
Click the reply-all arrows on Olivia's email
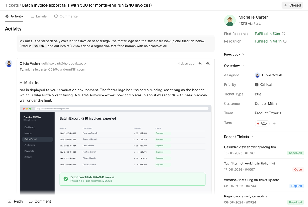coord(208,64)
